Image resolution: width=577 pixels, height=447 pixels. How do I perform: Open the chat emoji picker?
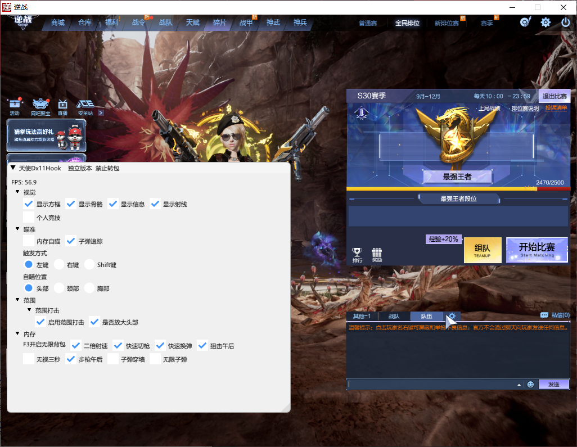(530, 385)
